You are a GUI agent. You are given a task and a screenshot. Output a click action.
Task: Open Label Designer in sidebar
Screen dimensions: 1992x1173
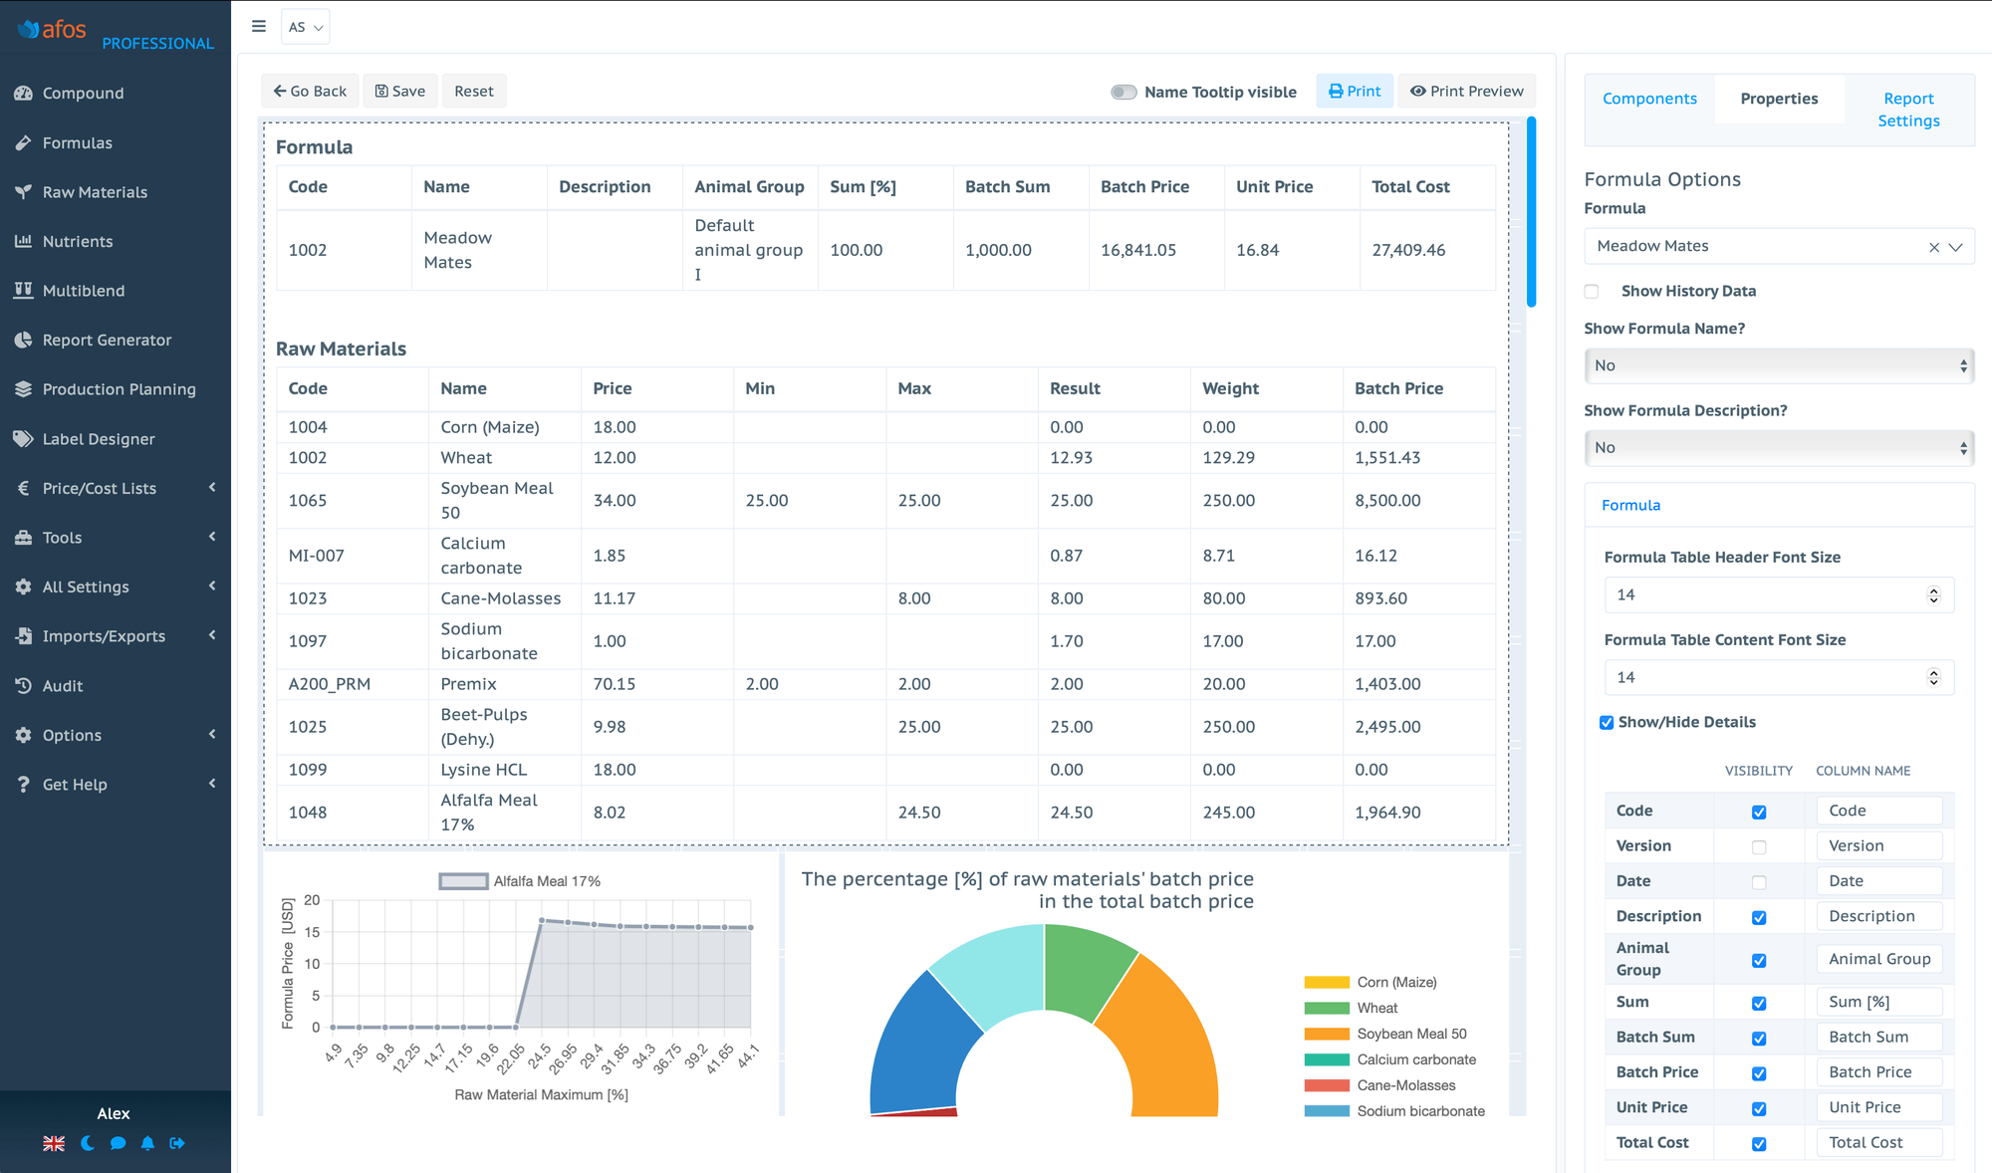point(99,439)
